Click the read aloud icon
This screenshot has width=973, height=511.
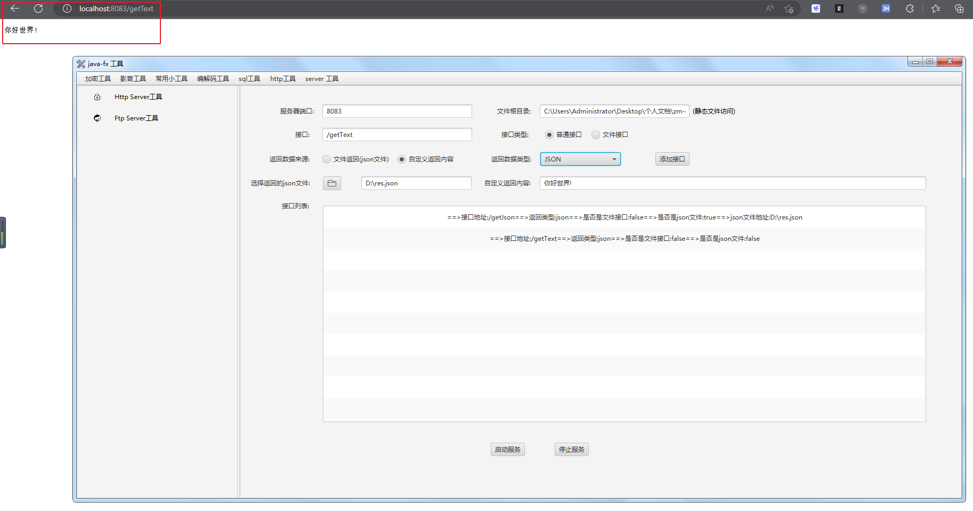point(769,9)
